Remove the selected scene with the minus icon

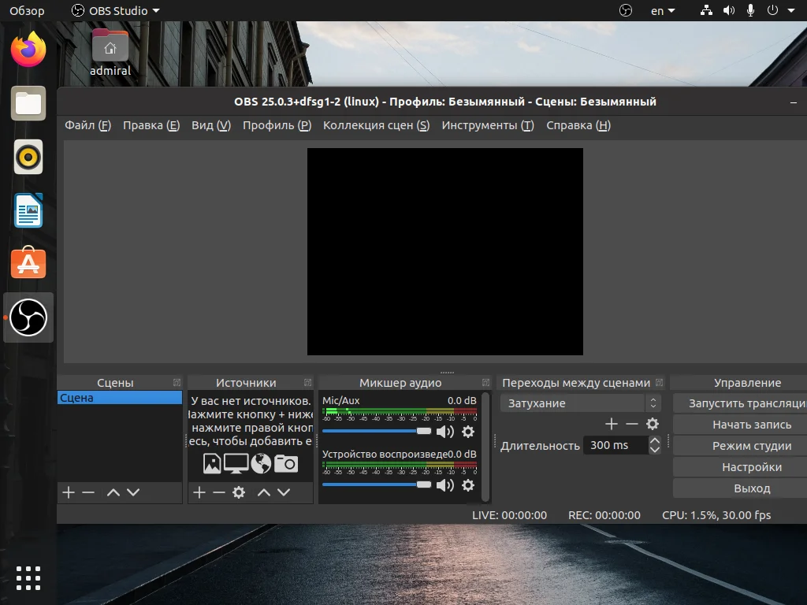[x=88, y=492]
